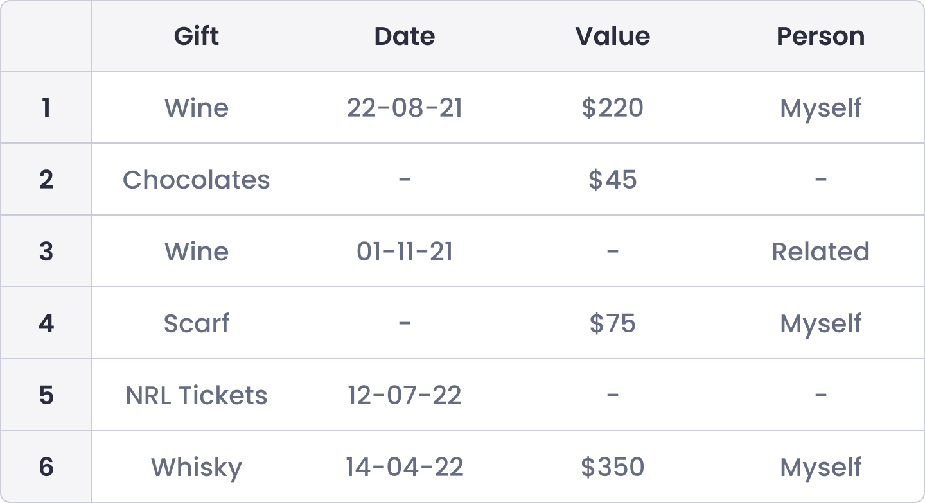
Task: Click the Chocolates gift cell
Action: pyautogui.click(x=197, y=179)
